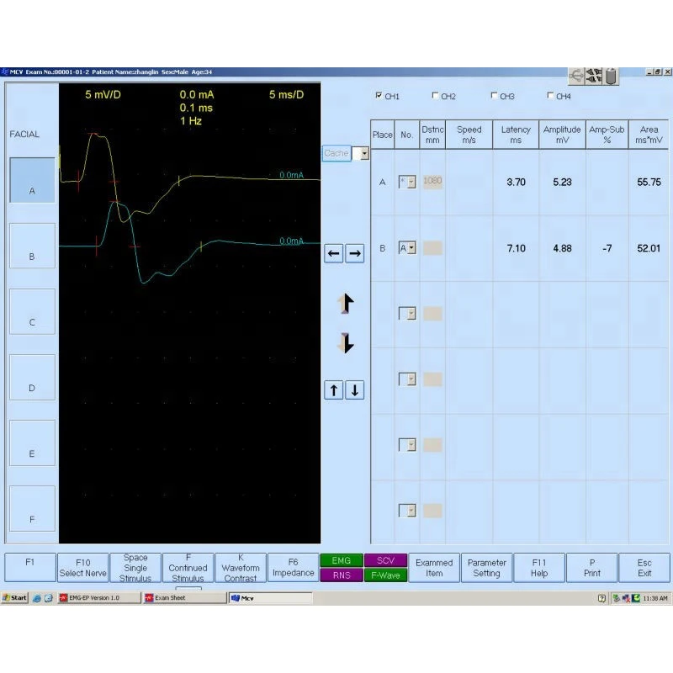Switch to SCV mode
The height and width of the screenshot is (673, 673).
(385, 560)
